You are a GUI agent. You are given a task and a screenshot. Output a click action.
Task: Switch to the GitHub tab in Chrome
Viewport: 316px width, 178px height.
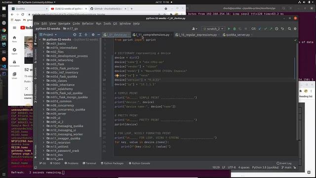pos(108,9)
